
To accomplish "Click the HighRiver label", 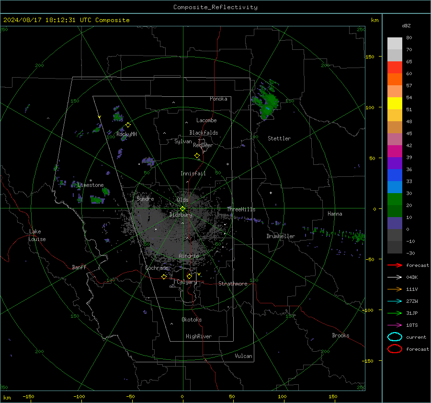I will click(x=199, y=336).
